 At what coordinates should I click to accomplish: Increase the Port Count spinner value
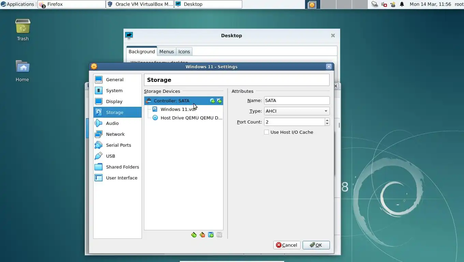click(x=327, y=120)
